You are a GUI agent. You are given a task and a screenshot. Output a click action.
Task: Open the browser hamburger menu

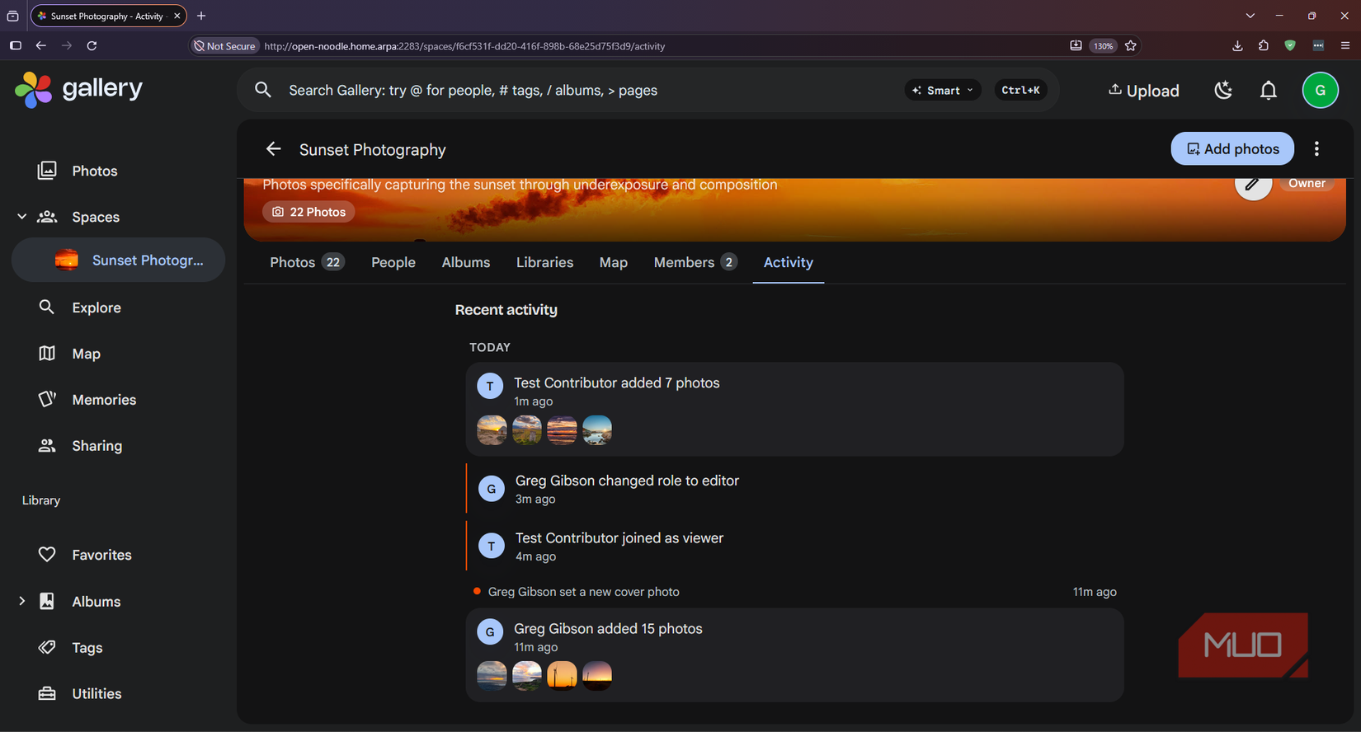[1345, 46]
